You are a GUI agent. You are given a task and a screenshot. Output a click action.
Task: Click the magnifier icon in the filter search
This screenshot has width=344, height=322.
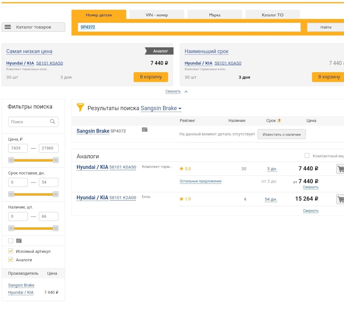(x=52, y=122)
